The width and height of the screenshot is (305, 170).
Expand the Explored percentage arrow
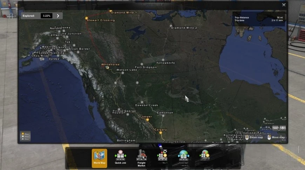tap(58, 16)
